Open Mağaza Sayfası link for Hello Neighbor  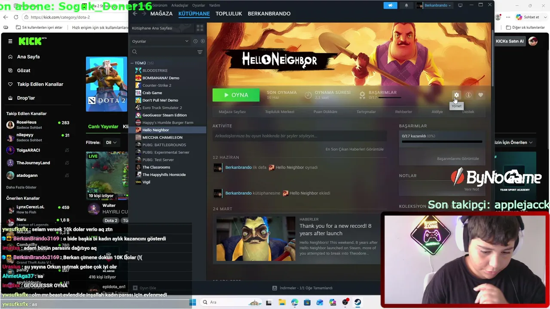[x=232, y=112]
